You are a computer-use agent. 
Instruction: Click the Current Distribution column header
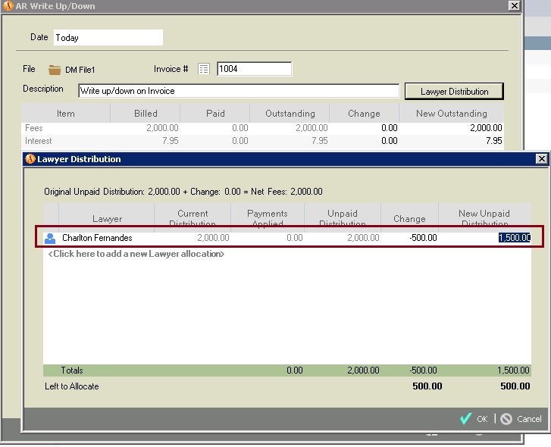pyautogui.click(x=193, y=218)
